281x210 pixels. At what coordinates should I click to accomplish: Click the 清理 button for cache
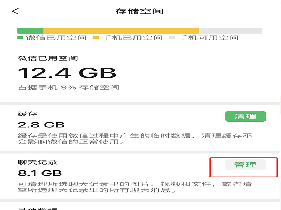point(245,117)
